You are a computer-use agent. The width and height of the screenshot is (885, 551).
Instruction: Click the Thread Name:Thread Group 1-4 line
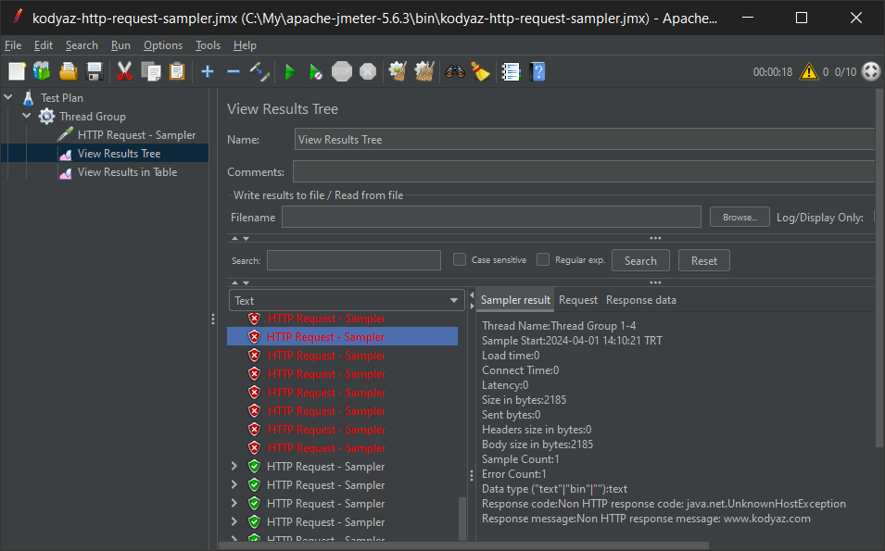click(559, 325)
